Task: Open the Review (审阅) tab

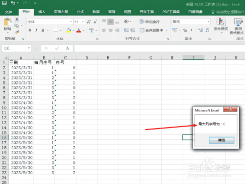Action: click(112, 12)
